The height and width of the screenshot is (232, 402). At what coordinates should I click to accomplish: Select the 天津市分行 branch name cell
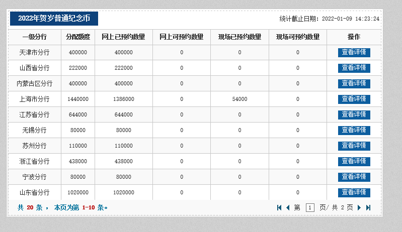[35, 53]
